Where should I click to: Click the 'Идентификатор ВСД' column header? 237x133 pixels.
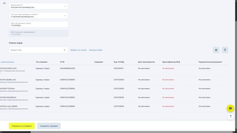171,62
